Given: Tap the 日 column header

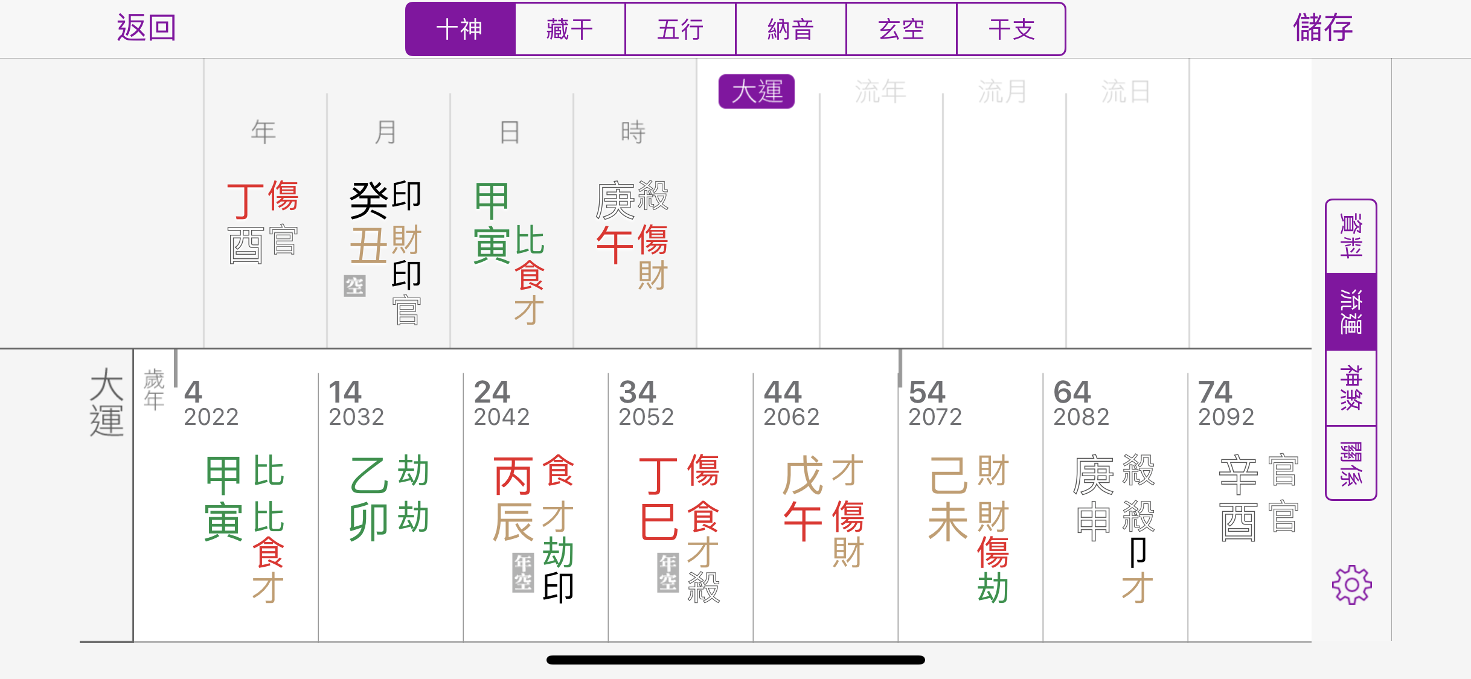Looking at the screenshot, I should pyautogui.click(x=510, y=132).
